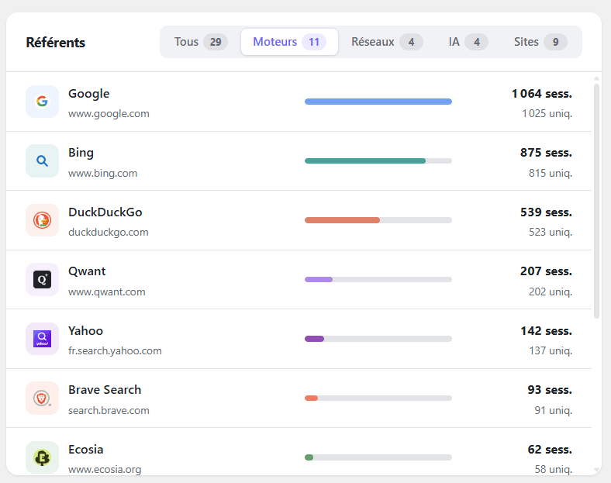The image size is (611, 483).
Task: Click the Ecosia green progress bar
Action: pyautogui.click(x=378, y=457)
